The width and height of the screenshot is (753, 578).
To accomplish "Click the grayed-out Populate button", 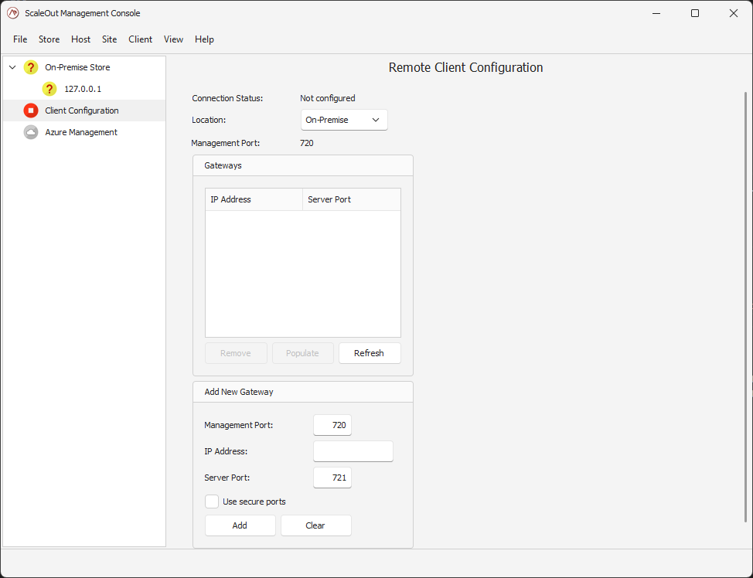I will pyautogui.click(x=302, y=353).
